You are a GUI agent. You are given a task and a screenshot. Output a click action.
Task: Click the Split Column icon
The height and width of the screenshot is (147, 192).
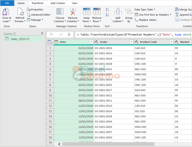tap(118, 11)
